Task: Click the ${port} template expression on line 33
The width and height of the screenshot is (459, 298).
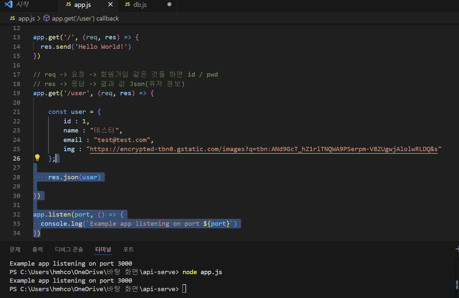Action: [217, 224]
